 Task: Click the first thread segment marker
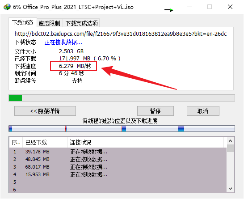pos(10,129)
